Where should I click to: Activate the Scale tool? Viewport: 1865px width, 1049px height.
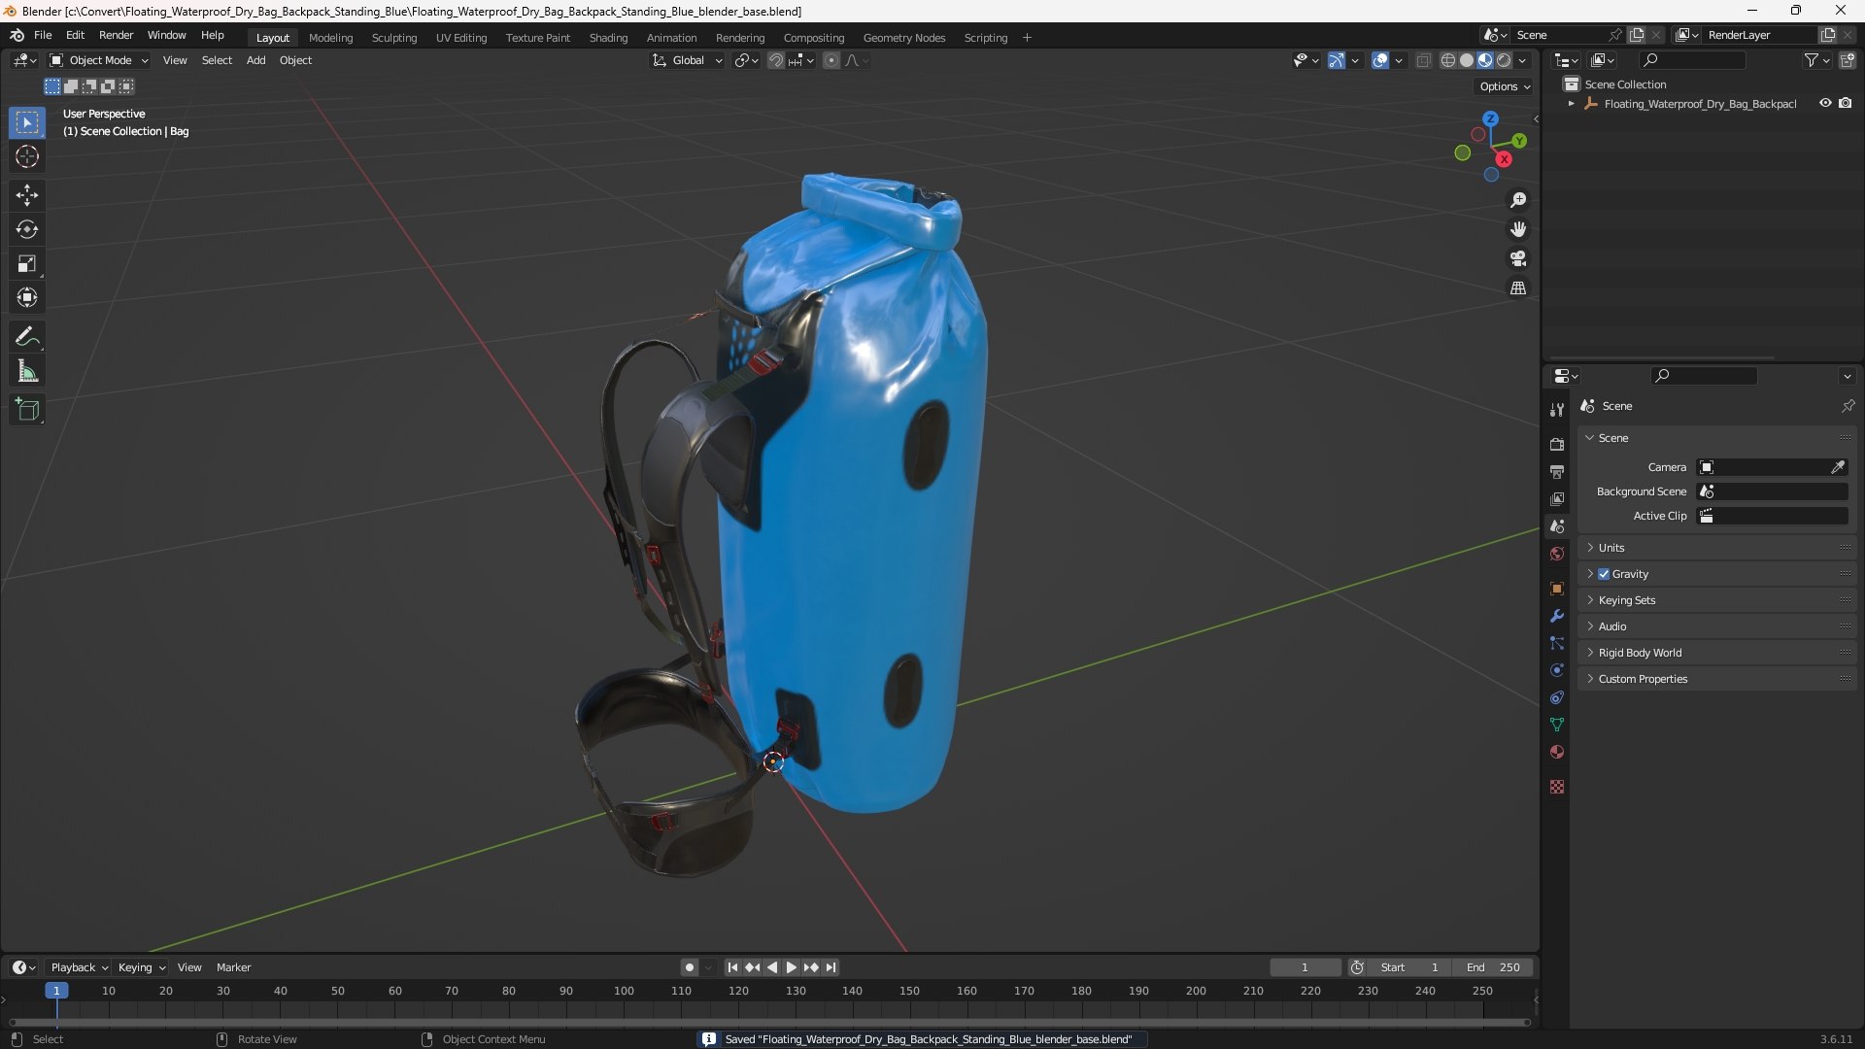[27, 263]
